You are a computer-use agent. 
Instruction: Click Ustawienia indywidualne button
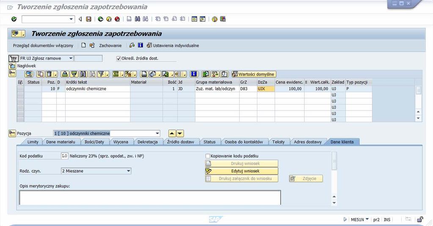pyautogui.click(x=173, y=46)
